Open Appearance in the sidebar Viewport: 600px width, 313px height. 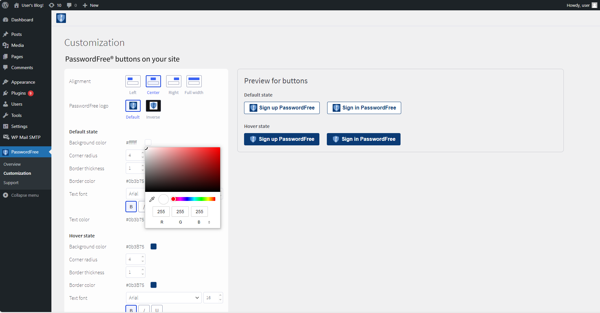click(x=26, y=82)
